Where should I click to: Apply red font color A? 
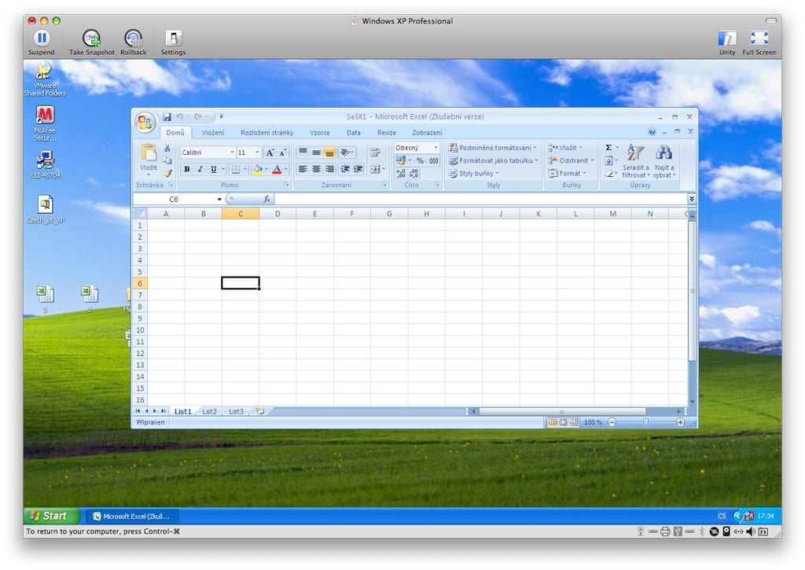pos(278,169)
